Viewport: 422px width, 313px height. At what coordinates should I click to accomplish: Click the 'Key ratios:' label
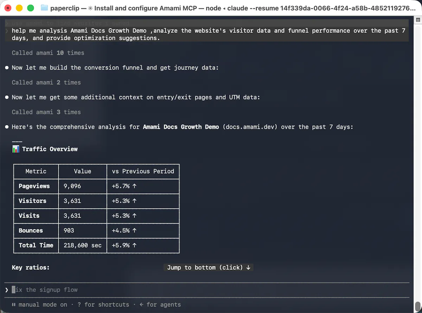(x=31, y=268)
